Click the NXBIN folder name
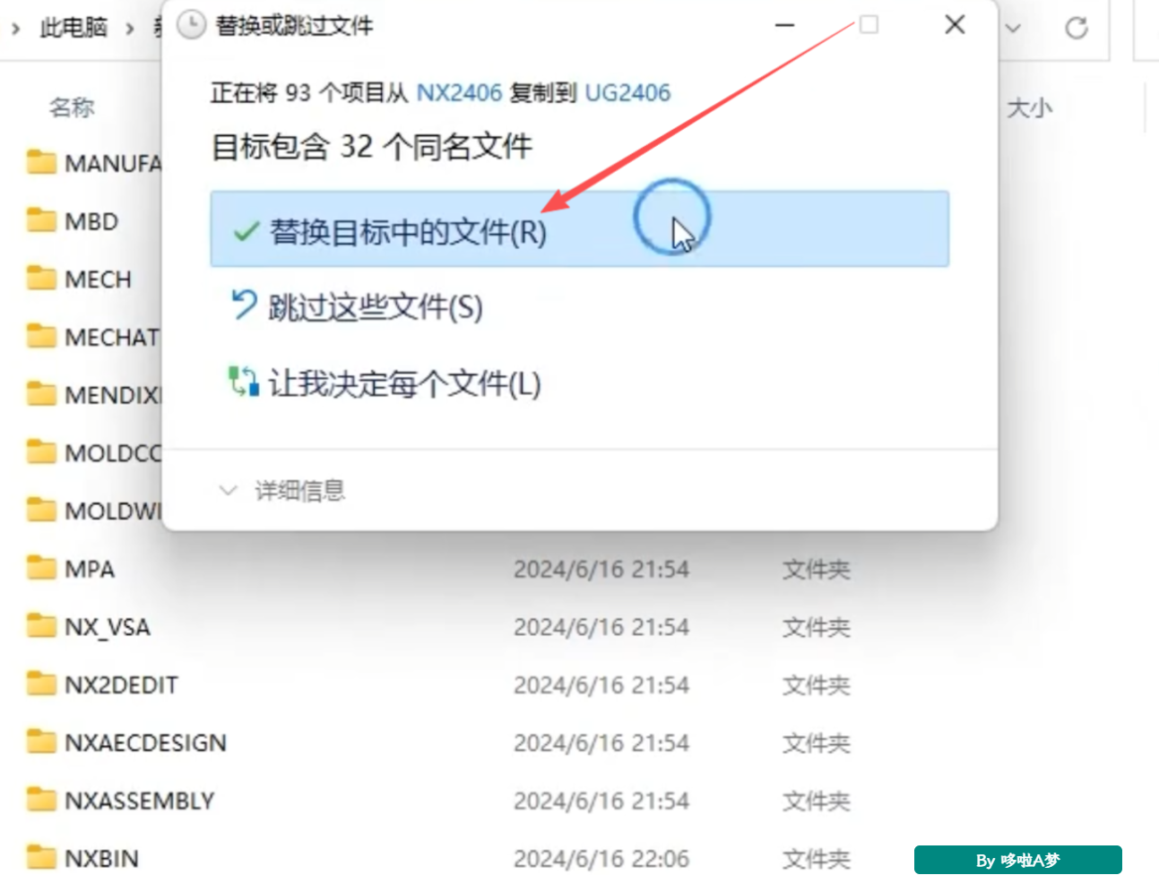The height and width of the screenshot is (875, 1159). (x=102, y=858)
